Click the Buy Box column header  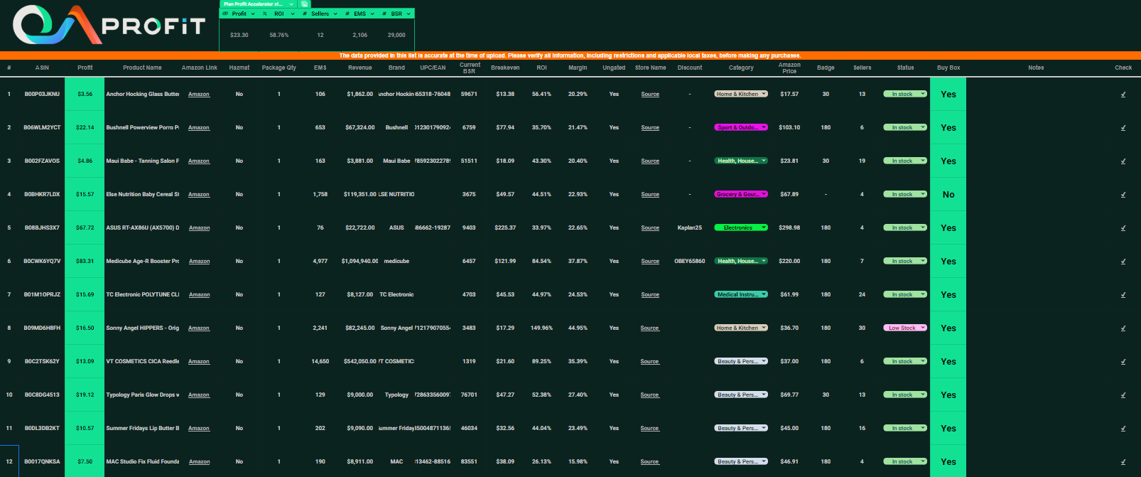point(948,68)
